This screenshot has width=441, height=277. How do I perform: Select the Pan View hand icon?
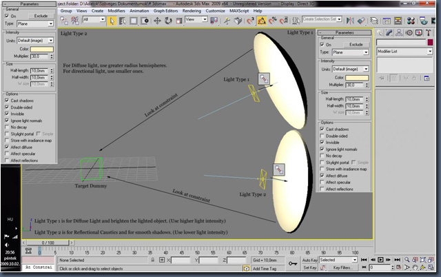[415, 267]
